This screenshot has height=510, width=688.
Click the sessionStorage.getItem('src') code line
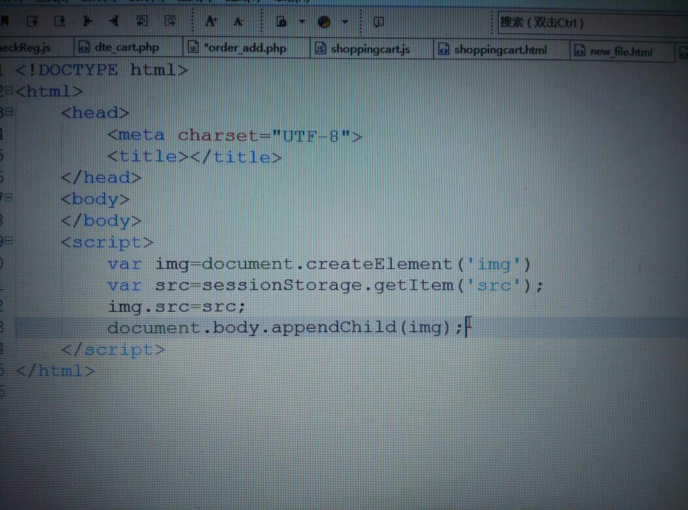click(x=325, y=286)
